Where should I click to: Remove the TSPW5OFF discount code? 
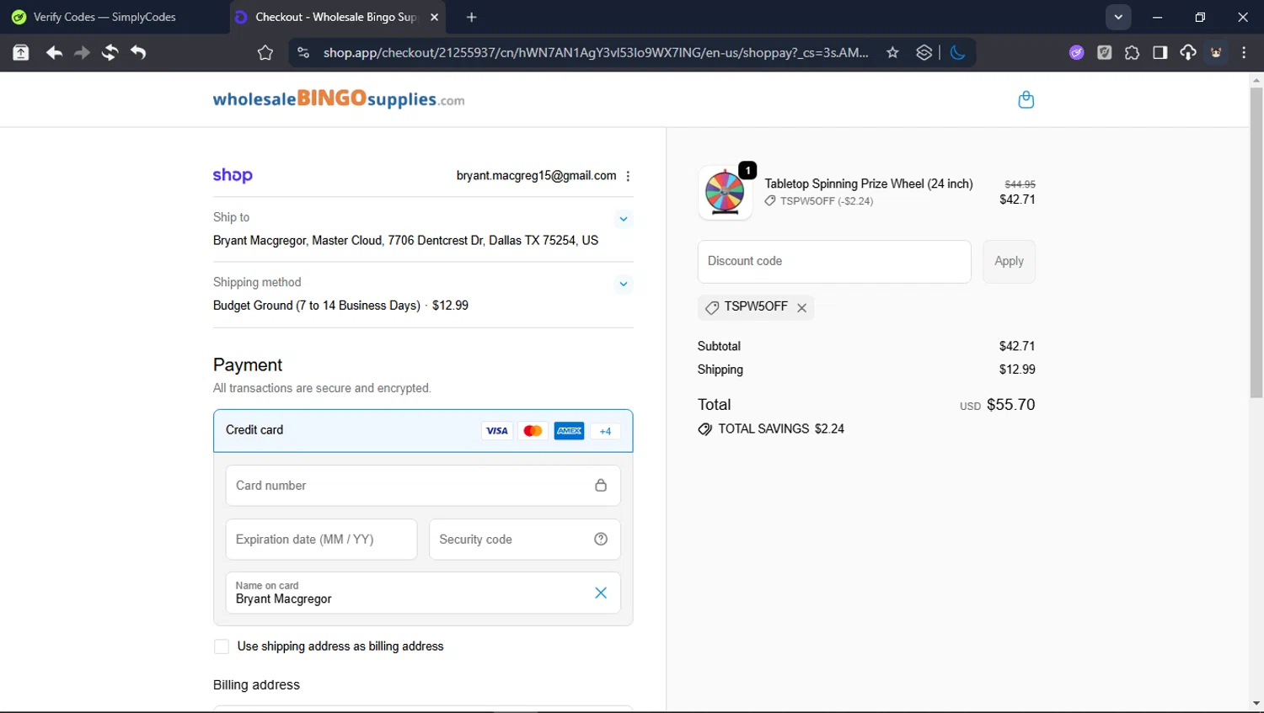click(802, 308)
